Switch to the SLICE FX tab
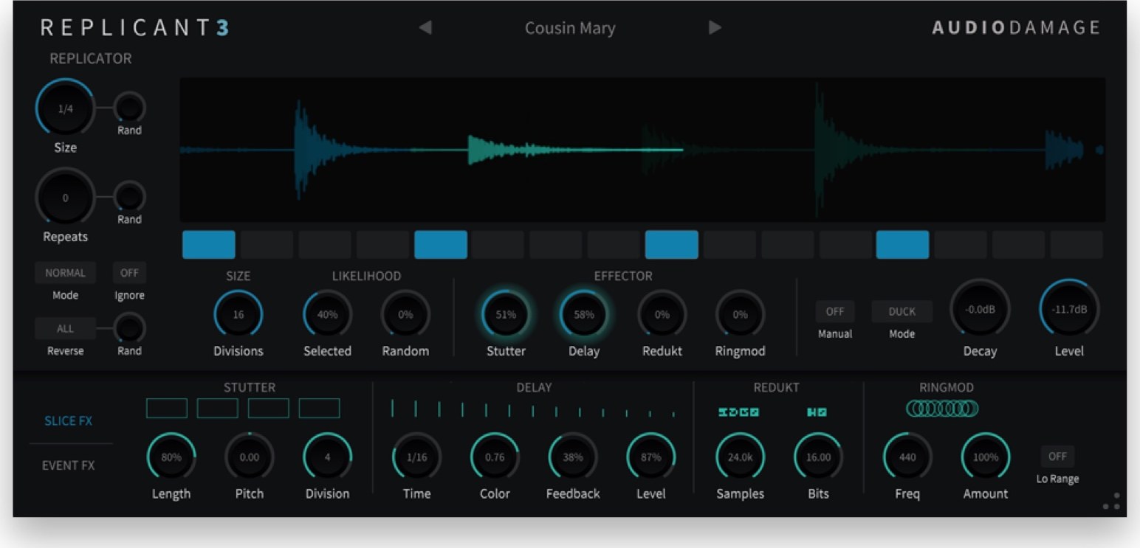This screenshot has height=548, width=1140. point(69,421)
